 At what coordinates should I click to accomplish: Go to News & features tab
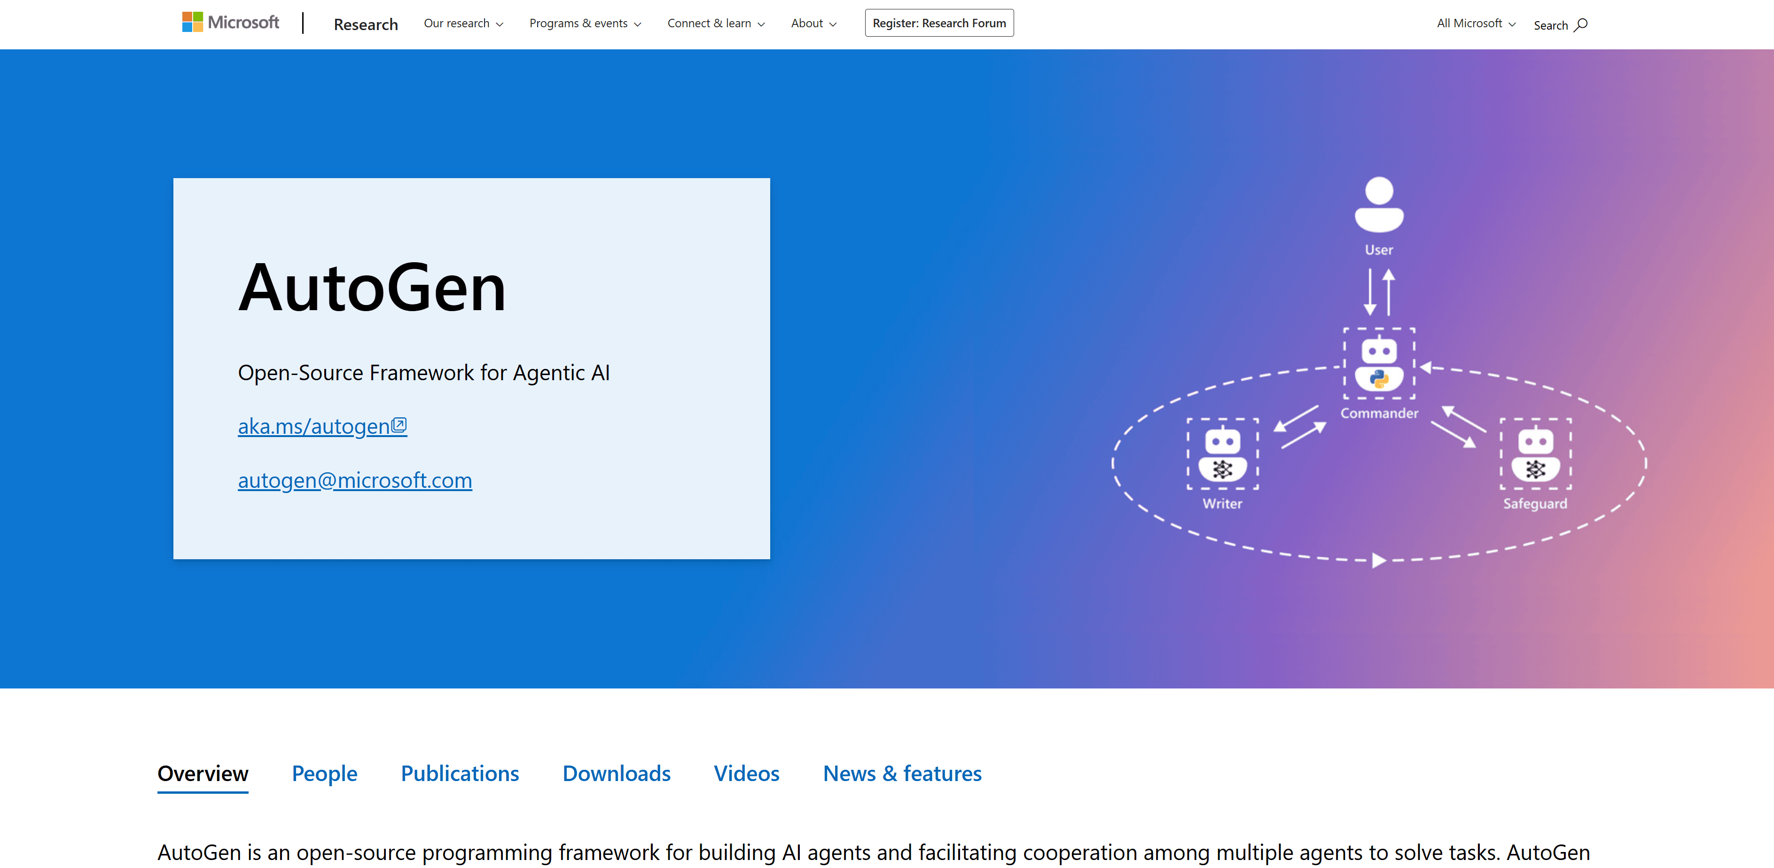point(902,774)
